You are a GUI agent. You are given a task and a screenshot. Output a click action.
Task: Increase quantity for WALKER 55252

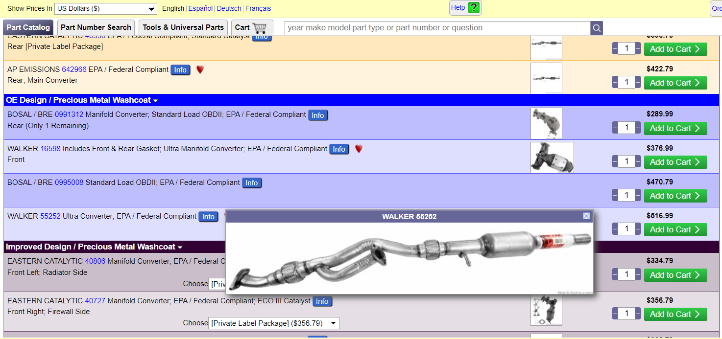638,229
